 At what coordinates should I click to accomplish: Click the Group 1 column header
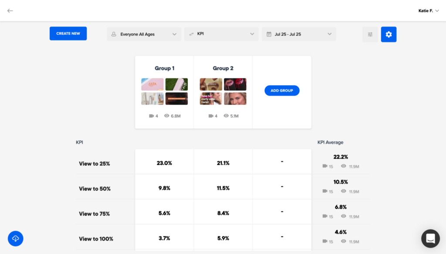[x=164, y=68]
